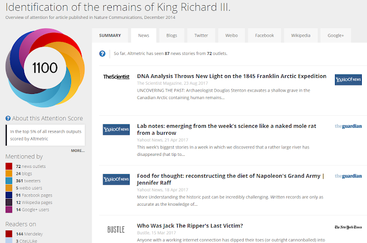Click The Scientist magazine logo

coord(116,77)
